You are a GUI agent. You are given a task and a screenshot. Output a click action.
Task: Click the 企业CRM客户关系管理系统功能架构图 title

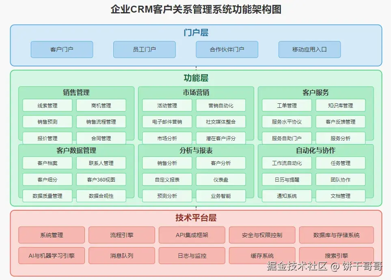pyautogui.click(x=196, y=9)
